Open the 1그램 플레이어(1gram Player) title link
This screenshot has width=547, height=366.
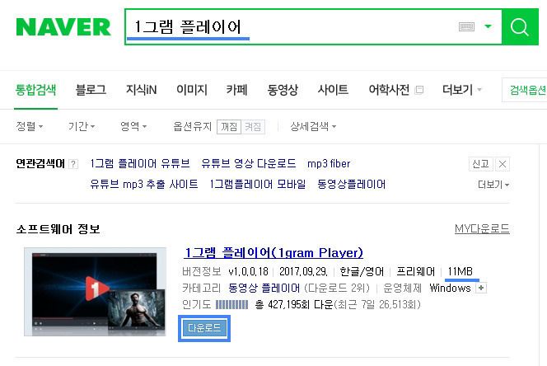pos(273,252)
